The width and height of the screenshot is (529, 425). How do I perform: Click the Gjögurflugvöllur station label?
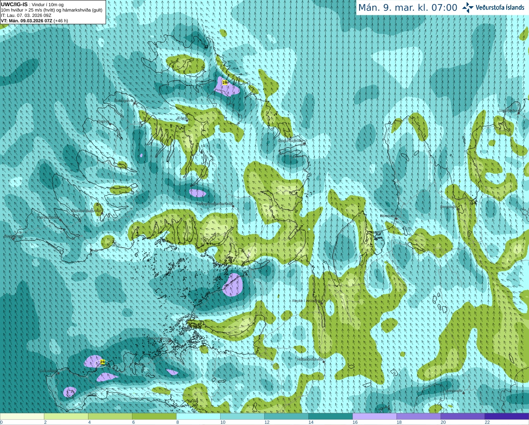click(x=290, y=141)
